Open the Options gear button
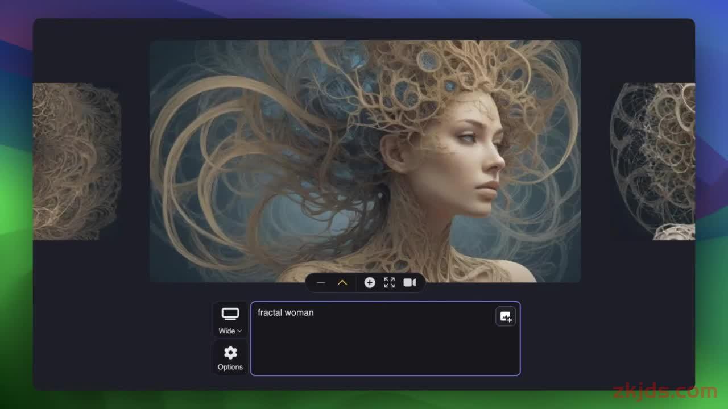728x409 pixels. tap(230, 357)
